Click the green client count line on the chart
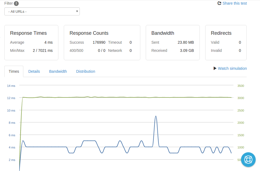The image size is (260, 171). pos(125,97)
